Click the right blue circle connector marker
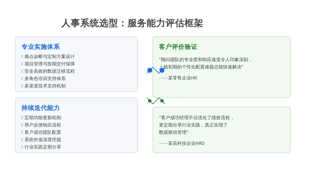The image size is (313, 176). (x=162, y=70)
